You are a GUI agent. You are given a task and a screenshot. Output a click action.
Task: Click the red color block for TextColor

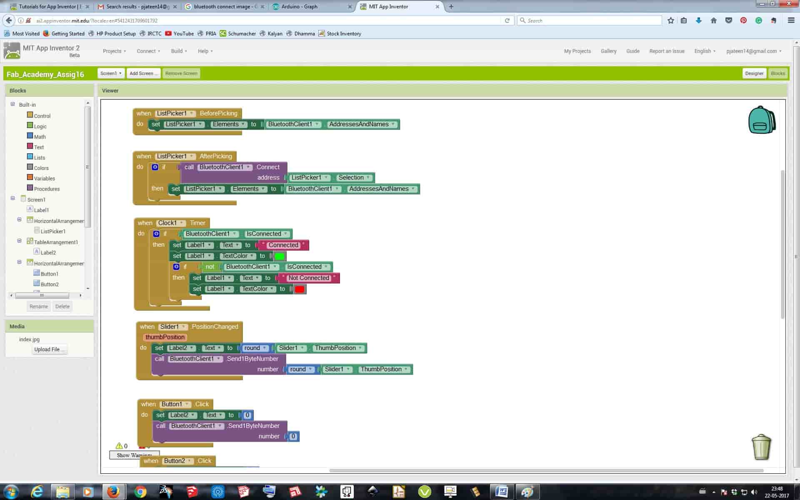tap(300, 289)
